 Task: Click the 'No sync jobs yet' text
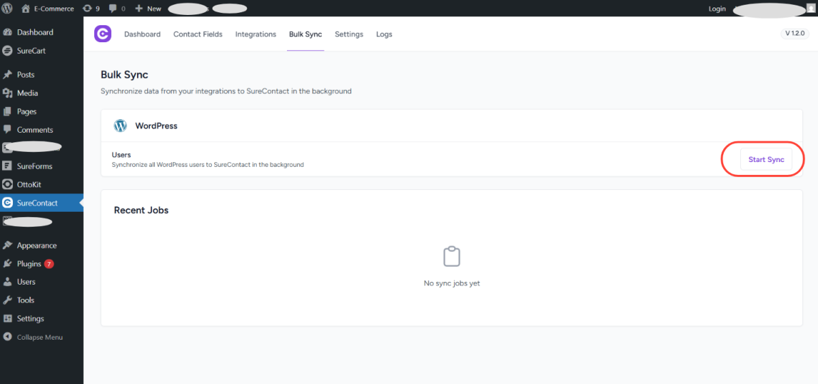point(452,283)
